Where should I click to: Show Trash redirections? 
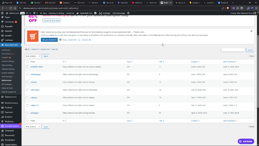point(55,49)
